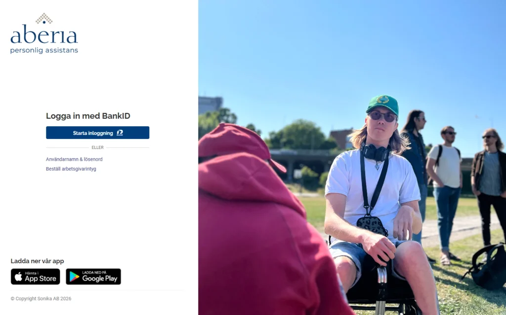
Task: Click the Apple logo icon on the App Store badge
Action: click(18, 277)
